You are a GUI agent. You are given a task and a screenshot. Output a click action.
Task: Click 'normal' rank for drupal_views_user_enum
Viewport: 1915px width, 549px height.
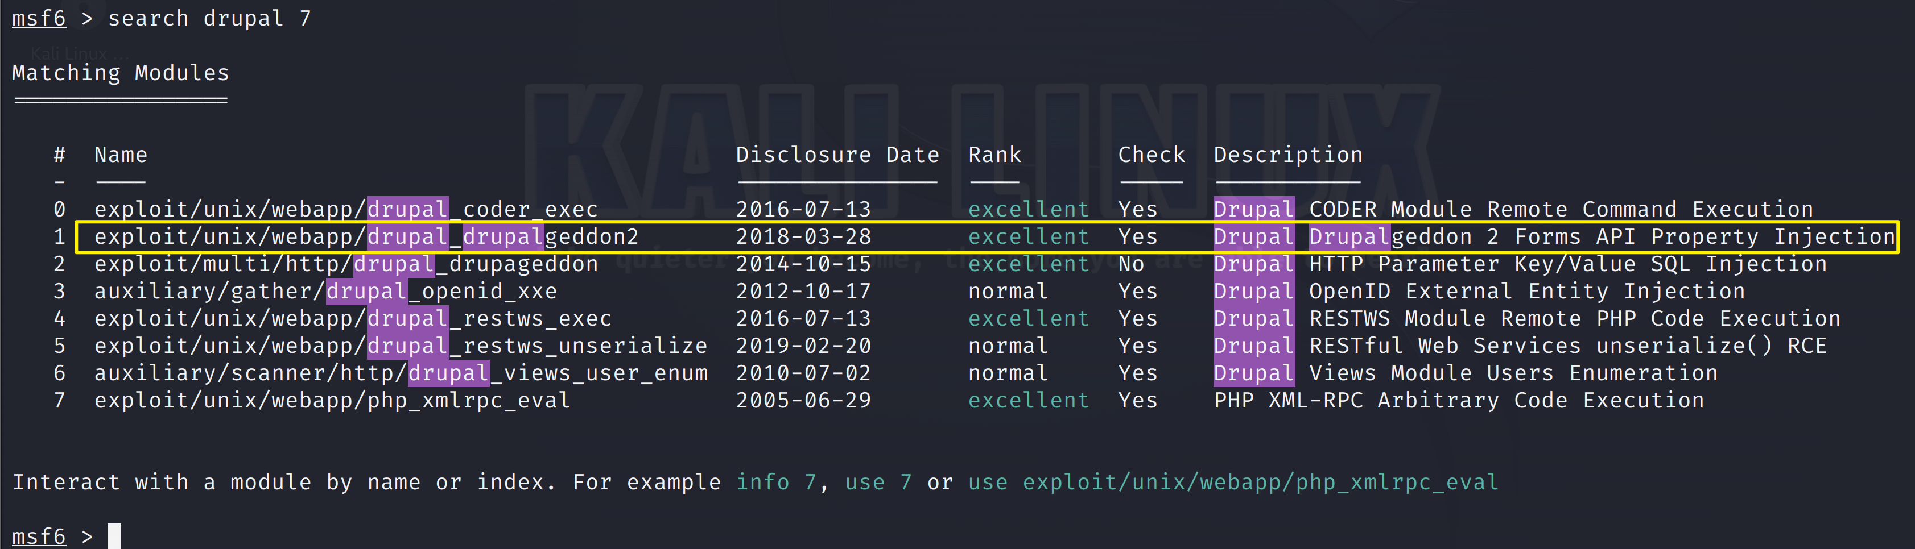[x=1008, y=373]
